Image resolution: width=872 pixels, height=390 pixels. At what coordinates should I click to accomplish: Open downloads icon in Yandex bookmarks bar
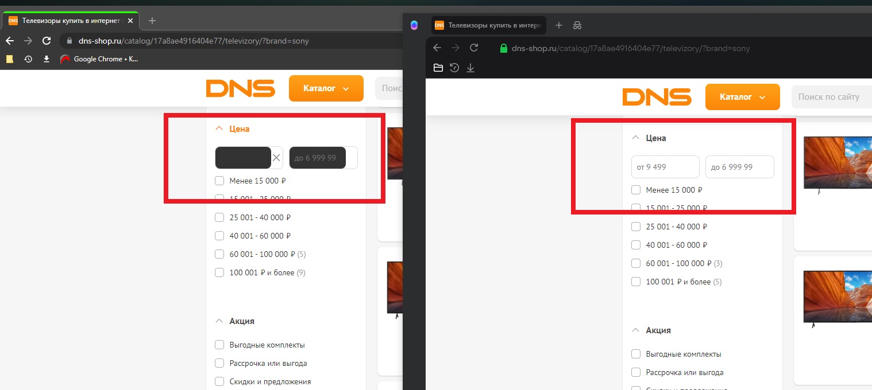pyautogui.click(x=470, y=68)
